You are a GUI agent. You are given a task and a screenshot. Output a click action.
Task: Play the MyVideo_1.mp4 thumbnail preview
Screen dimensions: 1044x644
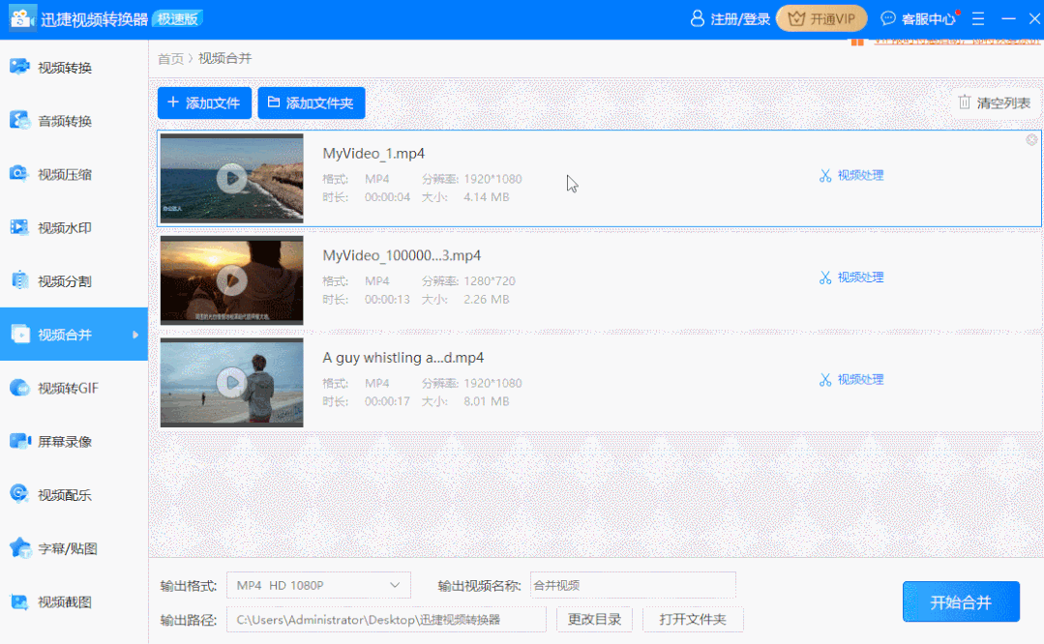[231, 178]
